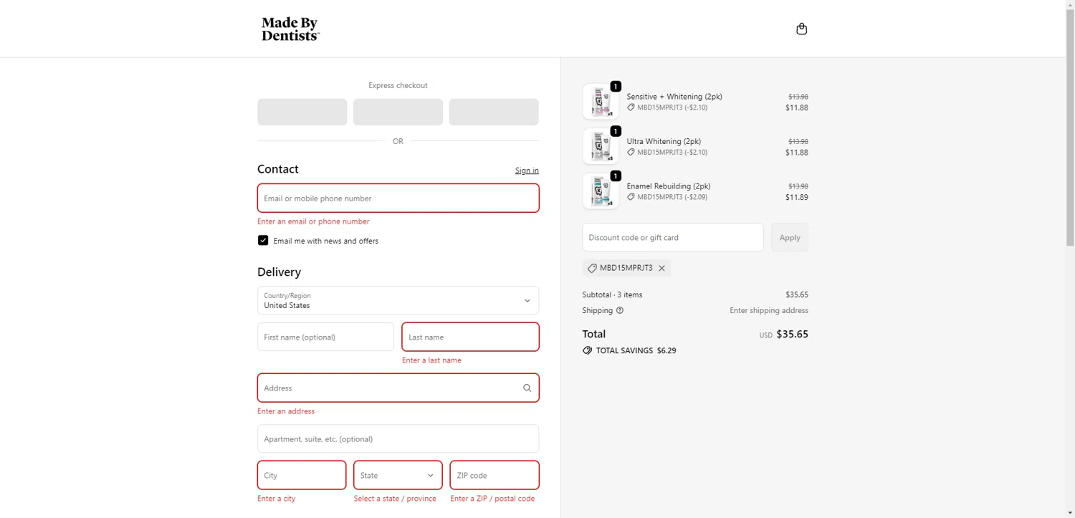
Task: Click the Apply discount button
Action: click(x=789, y=237)
